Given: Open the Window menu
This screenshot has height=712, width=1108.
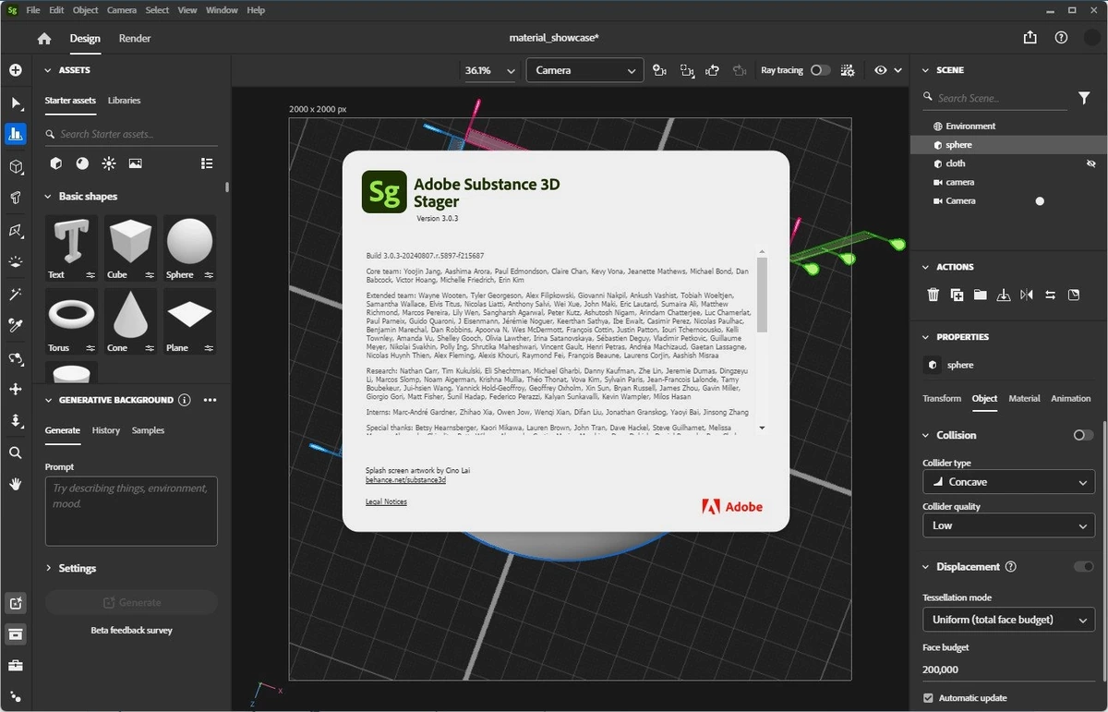Looking at the screenshot, I should 222,10.
